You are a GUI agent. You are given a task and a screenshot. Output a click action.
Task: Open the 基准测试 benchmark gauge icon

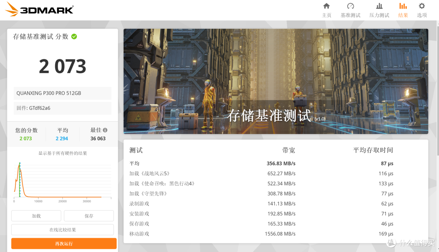click(x=350, y=6)
